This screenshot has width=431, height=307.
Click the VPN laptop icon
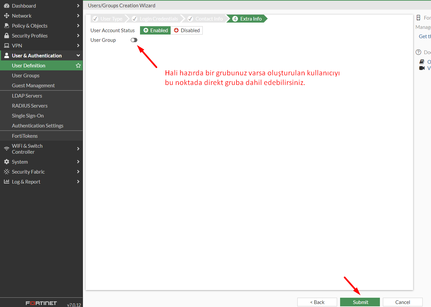pos(6,45)
